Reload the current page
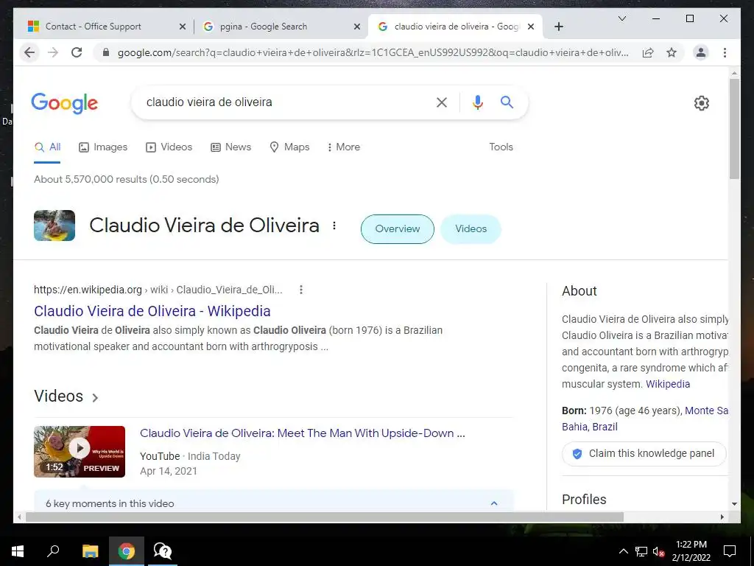 77,52
